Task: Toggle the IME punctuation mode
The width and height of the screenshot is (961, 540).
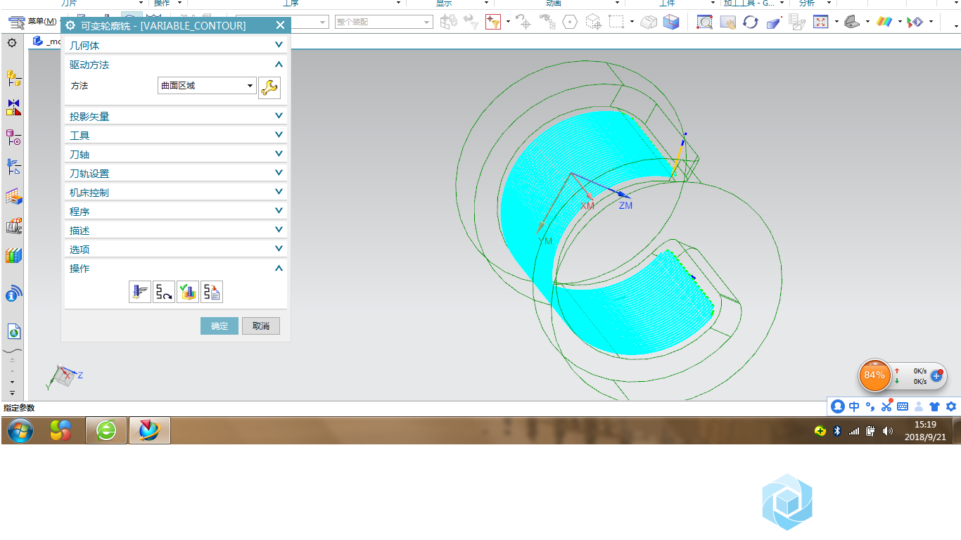Action: tap(870, 406)
